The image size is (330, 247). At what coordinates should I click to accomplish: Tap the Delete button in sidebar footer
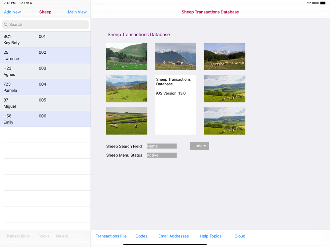point(62,236)
